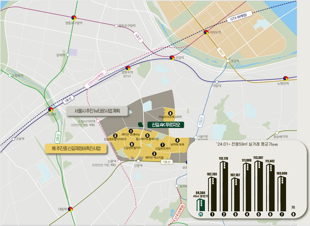This screenshot has height=226, width=310.
Task: Click the green PJ badge under the chart
Action: click(x=201, y=214)
